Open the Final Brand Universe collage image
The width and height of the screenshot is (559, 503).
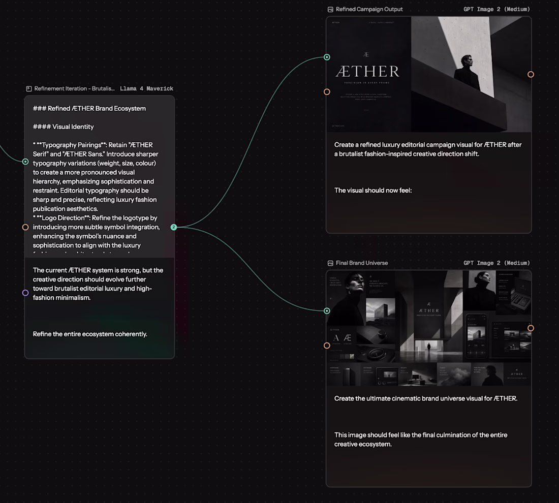(x=428, y=328)
